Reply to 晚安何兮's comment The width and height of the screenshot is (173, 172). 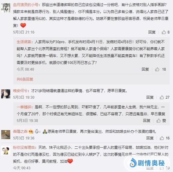click(150, 97)
